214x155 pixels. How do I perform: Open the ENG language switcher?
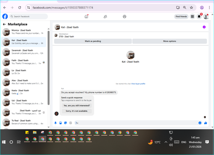point(184,142)
